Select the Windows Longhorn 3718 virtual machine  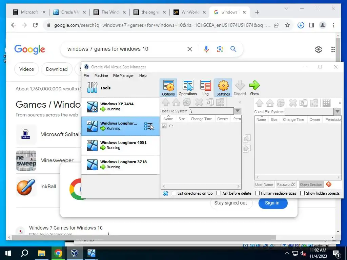pos(120,165)
